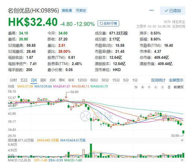Click the 委比 value 28.00%
The width and height of the screenshot is (187, 162).
[64, 51]
